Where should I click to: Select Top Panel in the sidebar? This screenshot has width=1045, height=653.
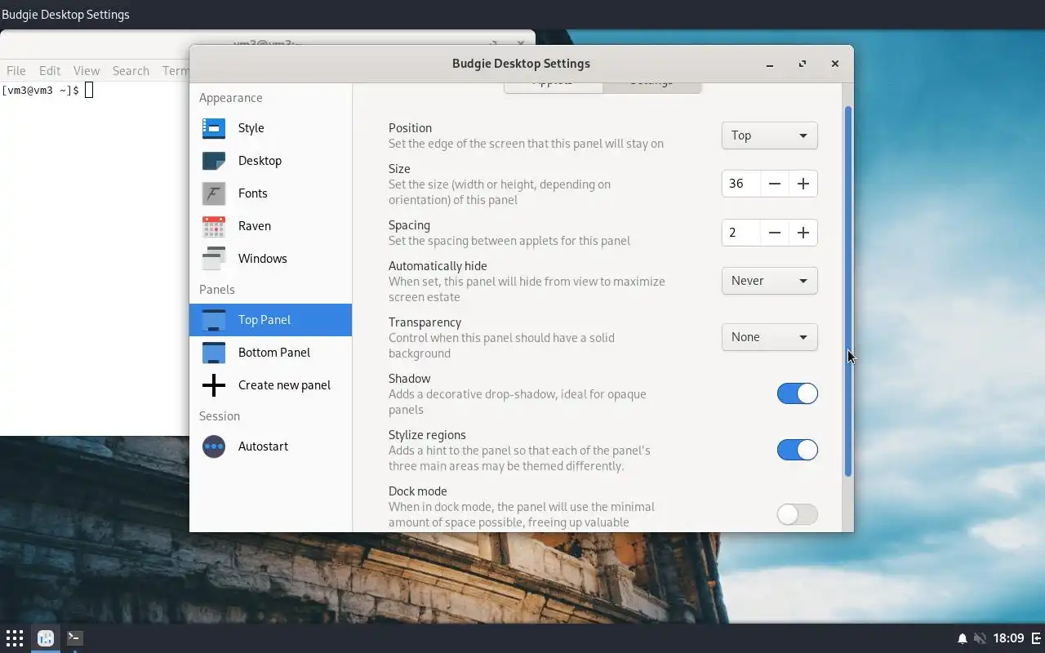tap(270, 320)
